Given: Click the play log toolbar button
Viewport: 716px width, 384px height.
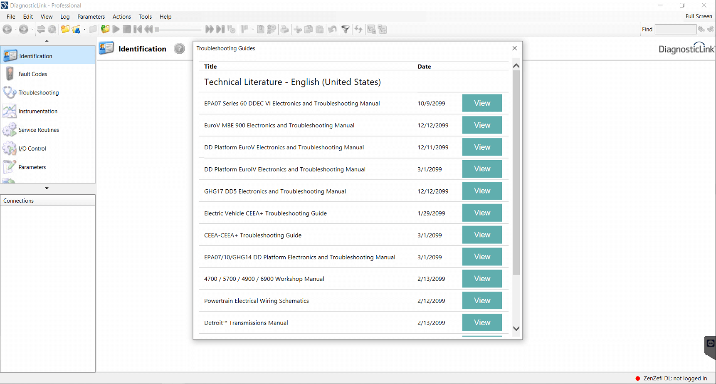Looking at the screenshot, I should tap(116, 29).
